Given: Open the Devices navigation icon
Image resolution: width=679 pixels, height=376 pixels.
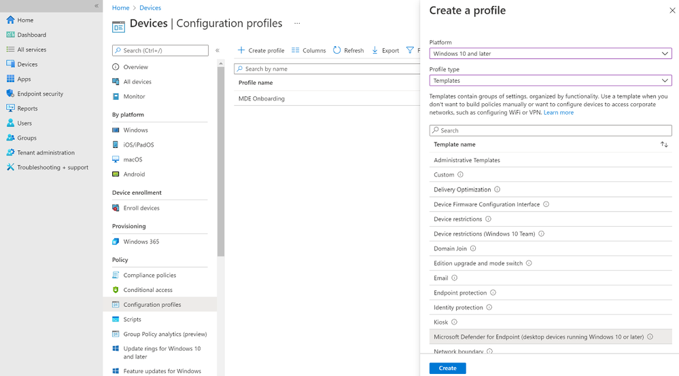Looking at the screenshot, I should 10,64.
